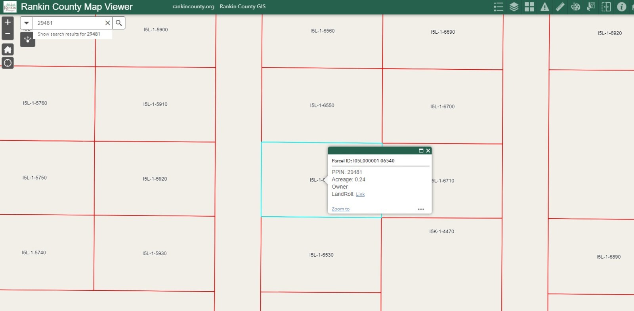Screen dimensions: 634x311
Task: Zoom out on the map
Action: (8, 34)
